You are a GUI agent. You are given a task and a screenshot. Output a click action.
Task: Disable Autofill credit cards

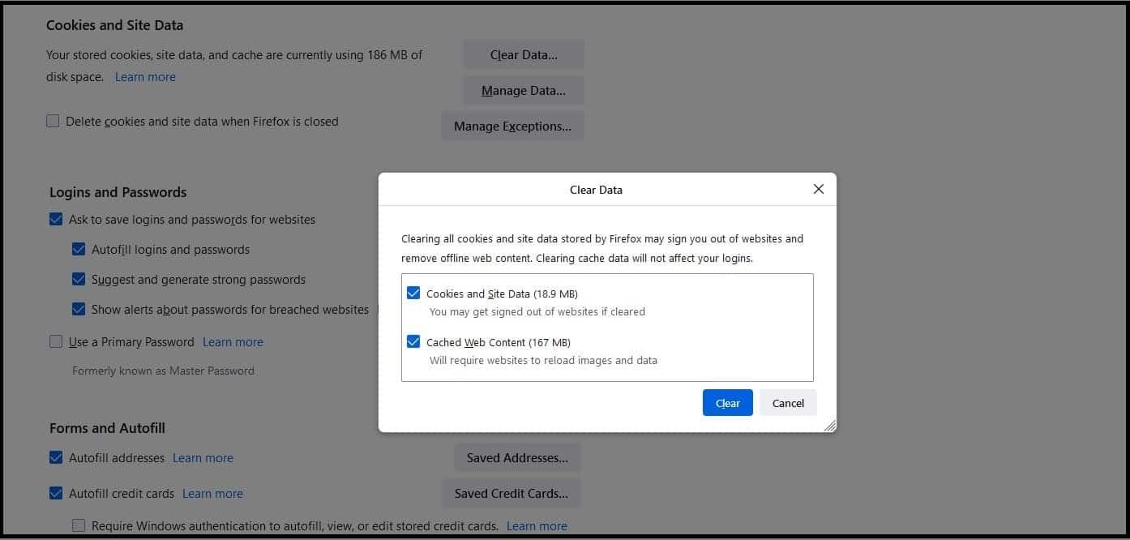click(x=56, y=493)
